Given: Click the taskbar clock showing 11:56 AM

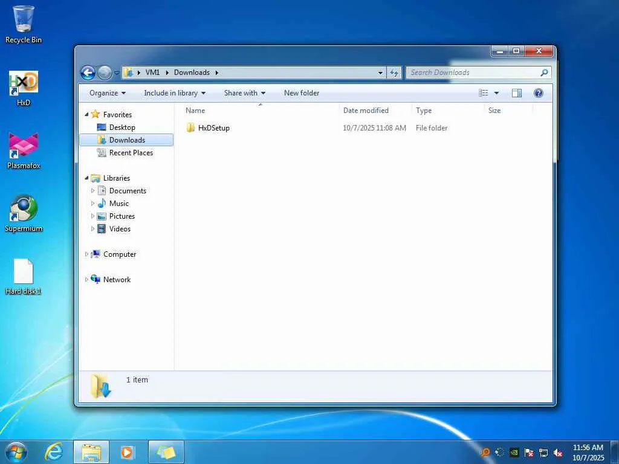Looking at the screenshot, I should tap(588, 453).
